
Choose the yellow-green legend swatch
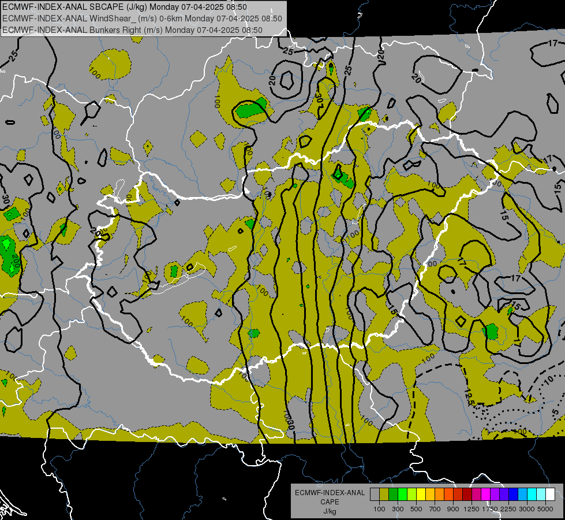[x=411, y=495]
